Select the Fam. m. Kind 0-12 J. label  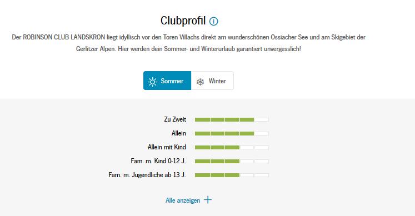point(158,161)
